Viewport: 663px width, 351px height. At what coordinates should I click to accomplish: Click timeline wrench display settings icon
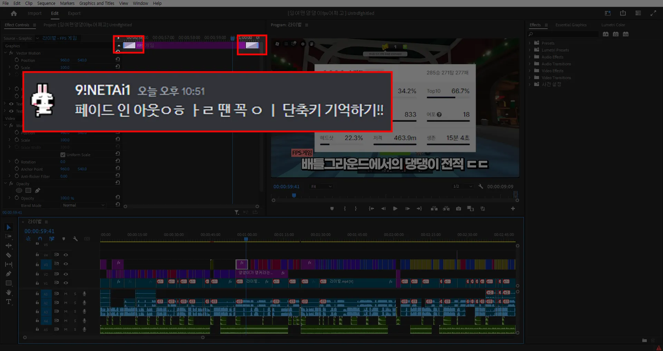(x=75, y=239)
